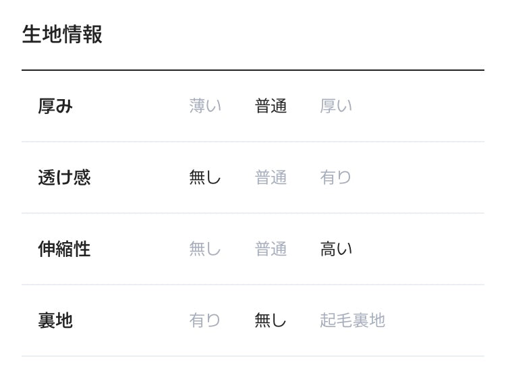This screenshot has width=506, height=375.
Task: Select 有り in the 裏地 row
Action: pyautogui.click(x=205, y=321)
